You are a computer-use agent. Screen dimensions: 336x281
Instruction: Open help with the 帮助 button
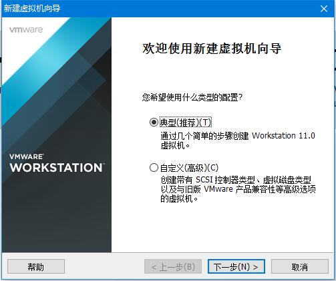36,266
